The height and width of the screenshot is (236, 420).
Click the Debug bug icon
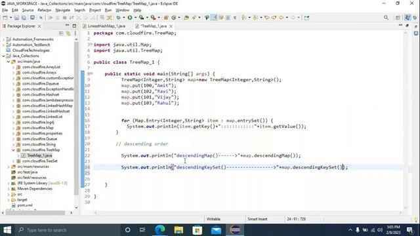click(118, 18)
